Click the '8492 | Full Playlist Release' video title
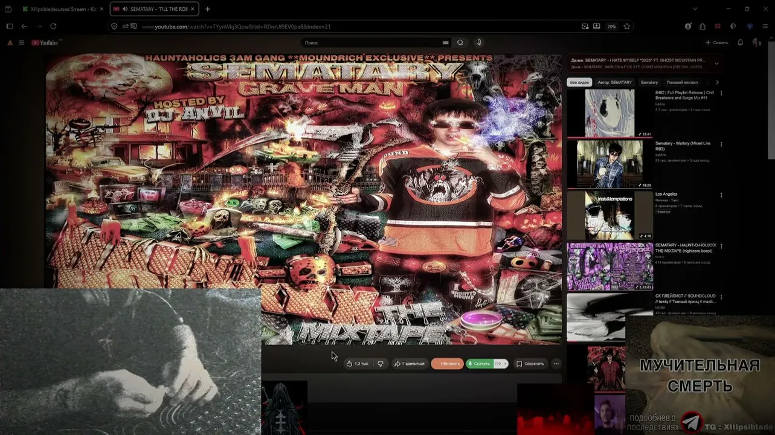The image size is (775, 435). [x=684, y=95]
